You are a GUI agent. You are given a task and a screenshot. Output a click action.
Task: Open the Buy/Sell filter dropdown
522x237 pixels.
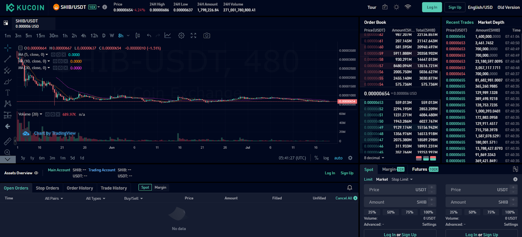coord(133,198)
